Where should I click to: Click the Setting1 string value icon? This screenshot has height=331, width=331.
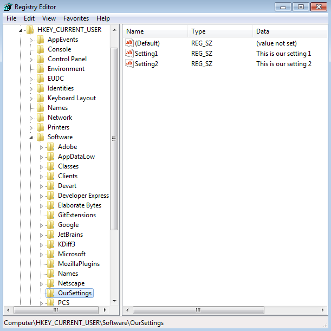coord(129,53)
